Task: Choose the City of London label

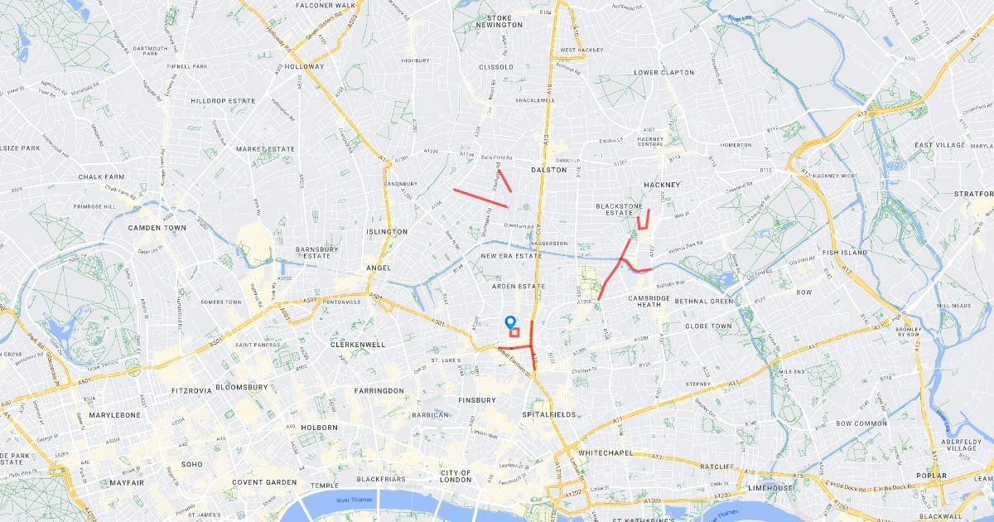Action: point(456,476)
